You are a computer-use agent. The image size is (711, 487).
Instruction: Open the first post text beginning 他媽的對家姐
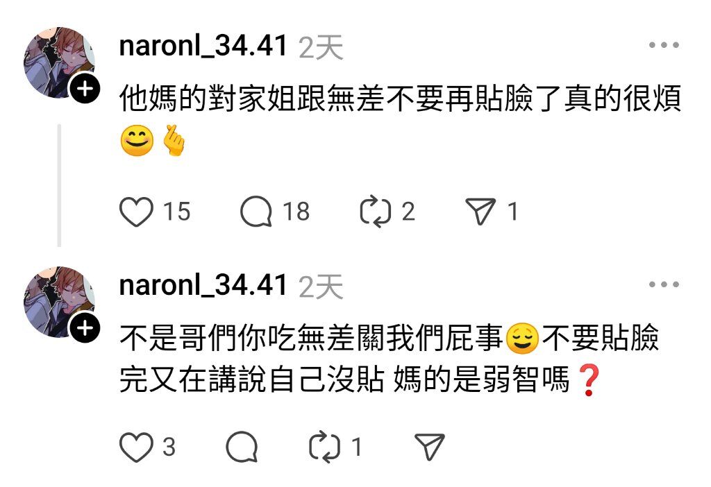[x=401, y=119]
